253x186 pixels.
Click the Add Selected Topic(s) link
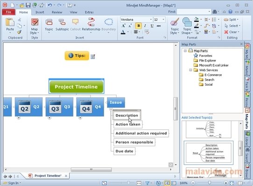[197, 117]
